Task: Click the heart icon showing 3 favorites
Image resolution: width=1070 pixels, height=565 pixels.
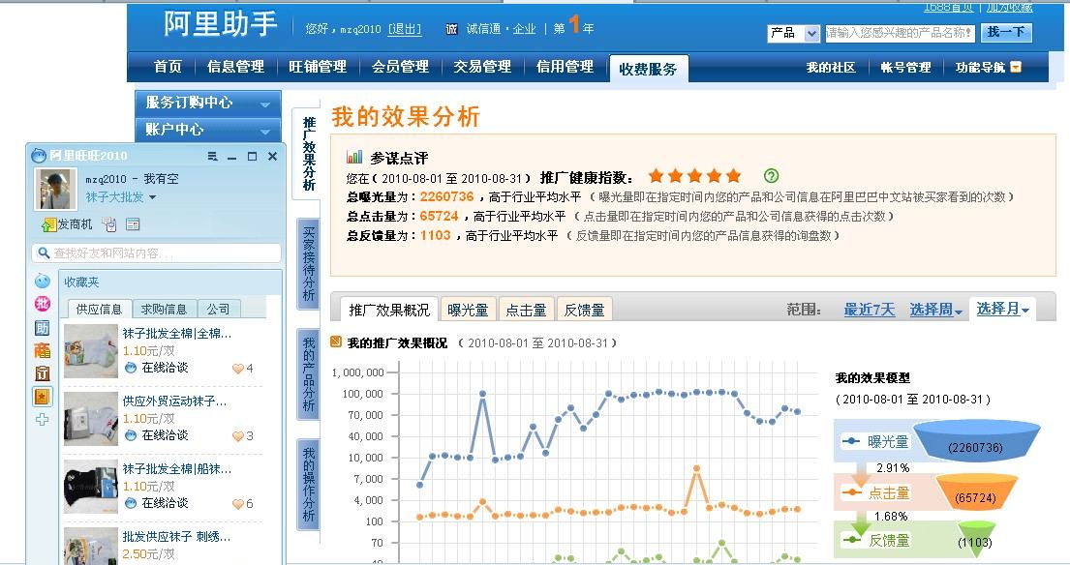Action: [x=238, y=436]
